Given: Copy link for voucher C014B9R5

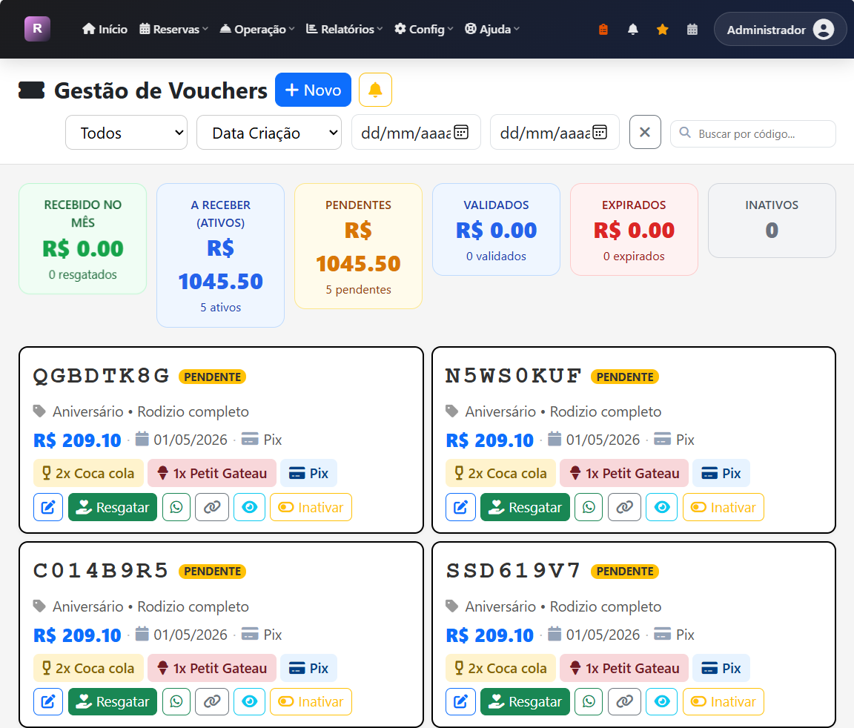Looking at the screenshot, I should point(212,701).
